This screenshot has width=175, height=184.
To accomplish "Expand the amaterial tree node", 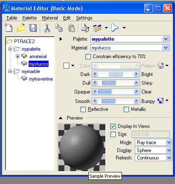I will (x=17, y=56).
